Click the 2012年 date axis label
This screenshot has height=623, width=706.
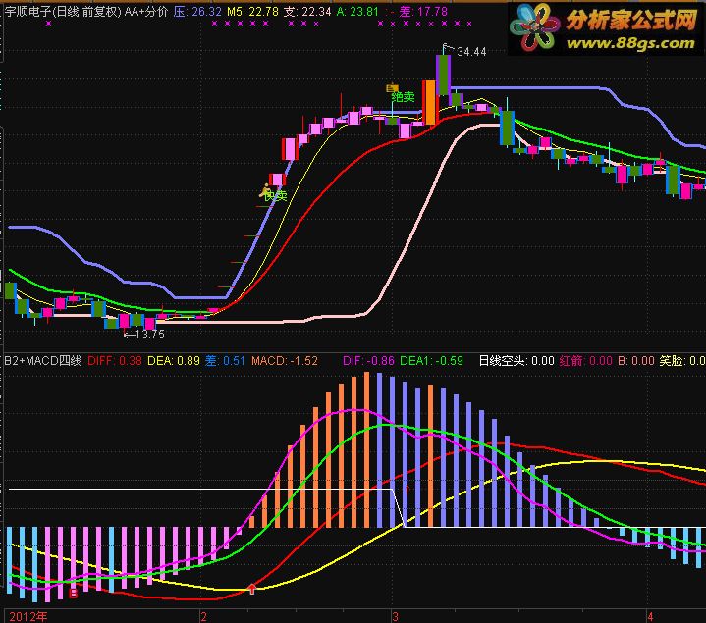[x=28, y=617]
